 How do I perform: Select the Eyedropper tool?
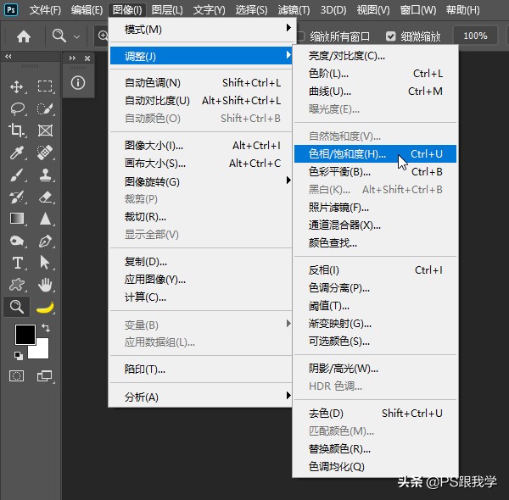click(17, 153)
